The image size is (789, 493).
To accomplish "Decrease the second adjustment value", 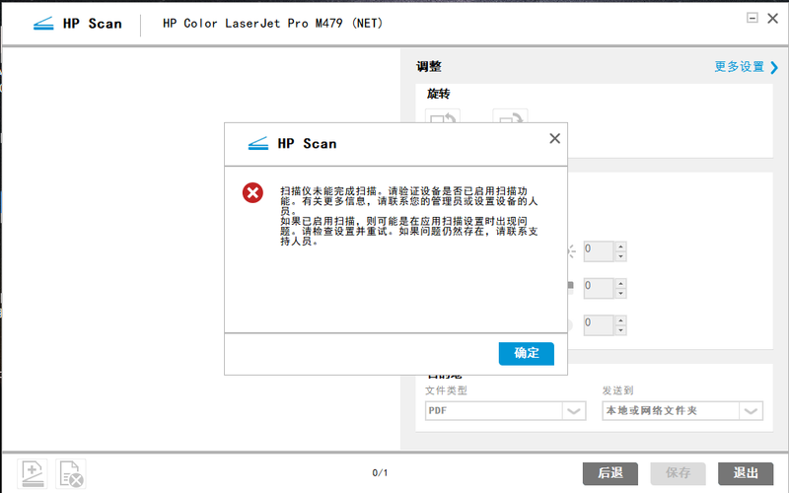I will point(620,294).
